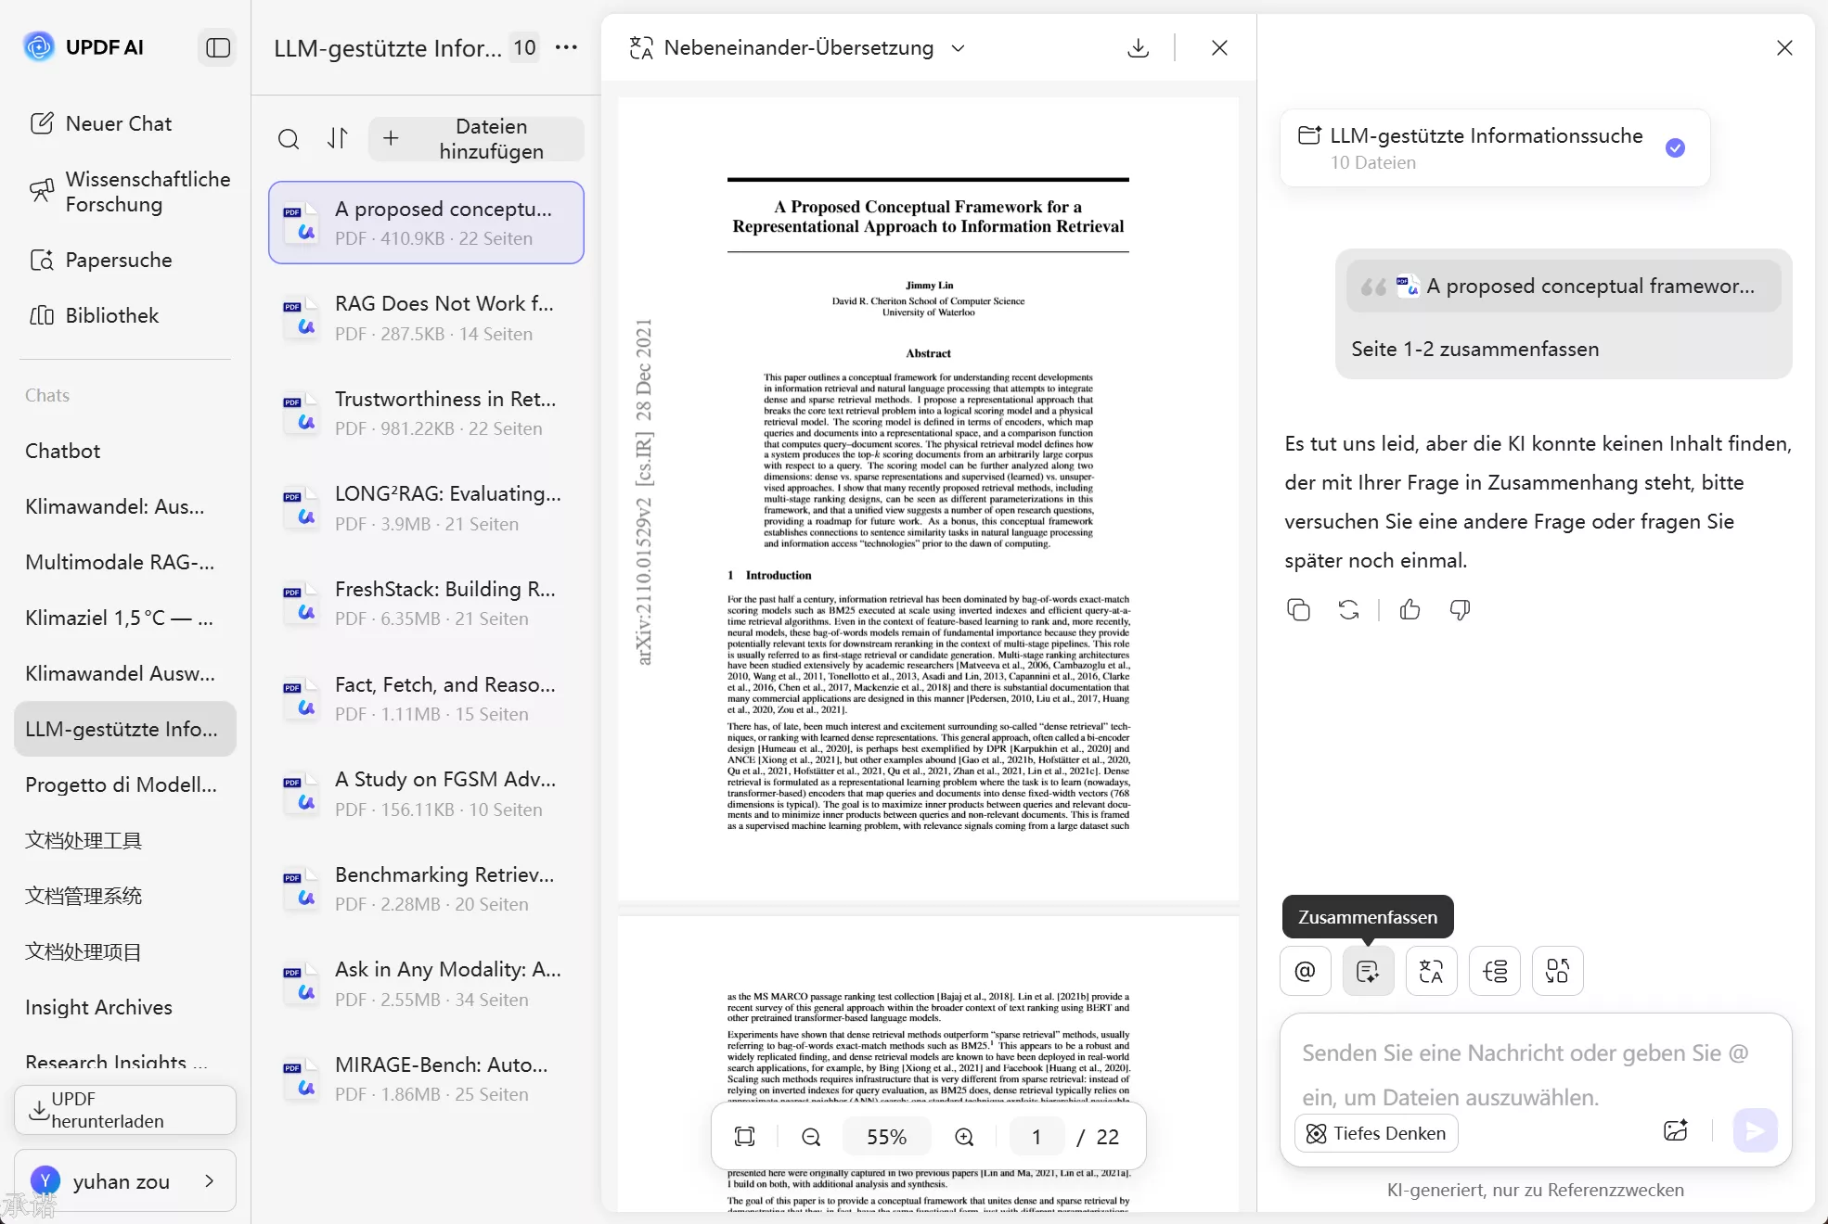Image resolution: width=1828 pixels, height=1224 pixels.
Task: Open the image attachment icon in the input box
Action: (x=1676, y=1130)
